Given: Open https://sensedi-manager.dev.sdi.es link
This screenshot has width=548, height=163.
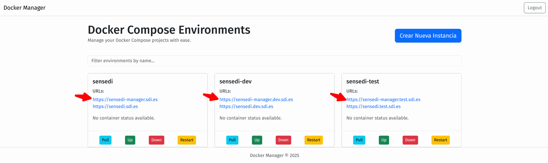Looking at the screenshot, I should click(256, 99).
